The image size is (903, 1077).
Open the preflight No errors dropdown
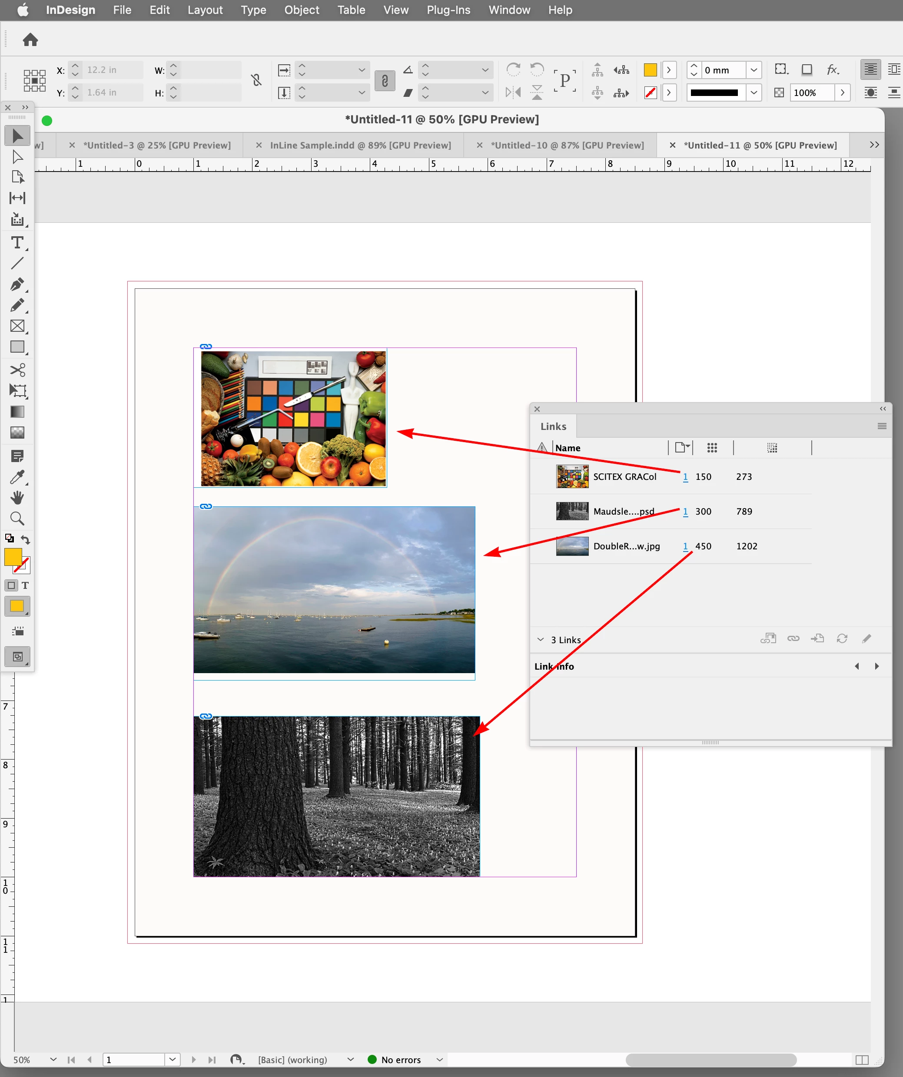coord(440,1060)
